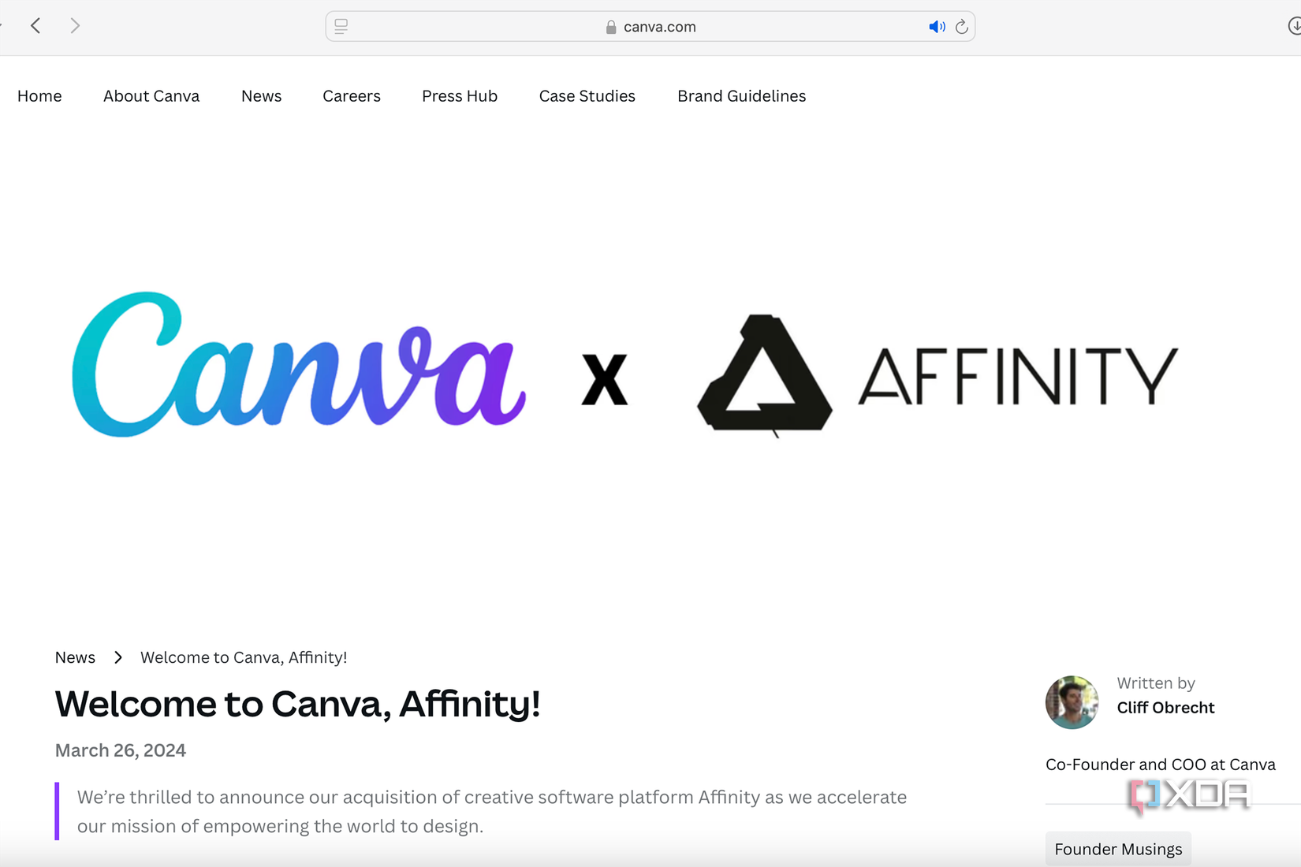This screenshot has height=867, width=1301.
Task: Go to the Careers page
Action: click(351, 95)
